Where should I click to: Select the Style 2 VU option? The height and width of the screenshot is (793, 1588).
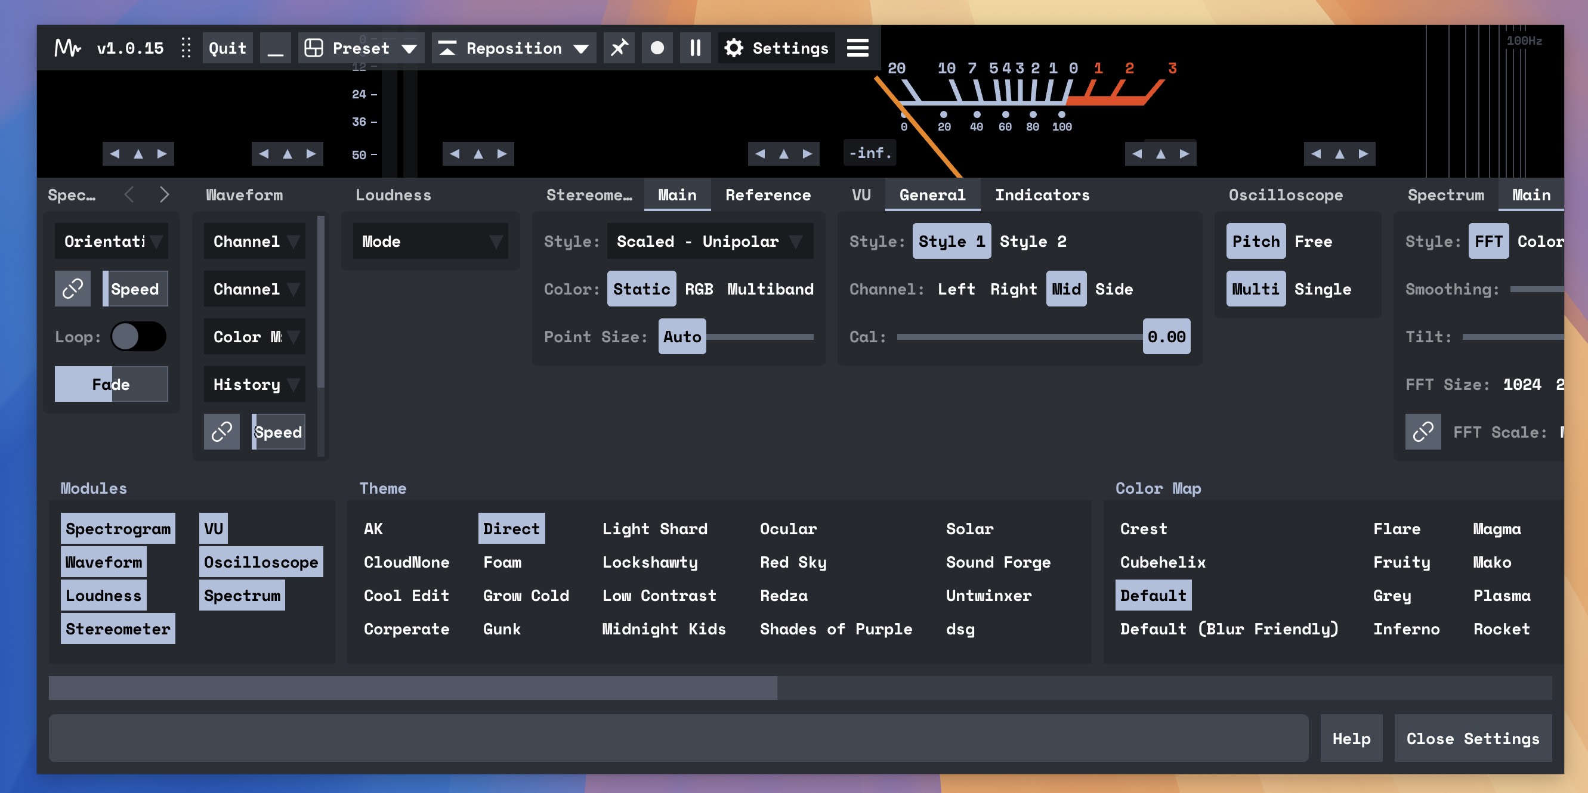click(x=1033, y=241)
